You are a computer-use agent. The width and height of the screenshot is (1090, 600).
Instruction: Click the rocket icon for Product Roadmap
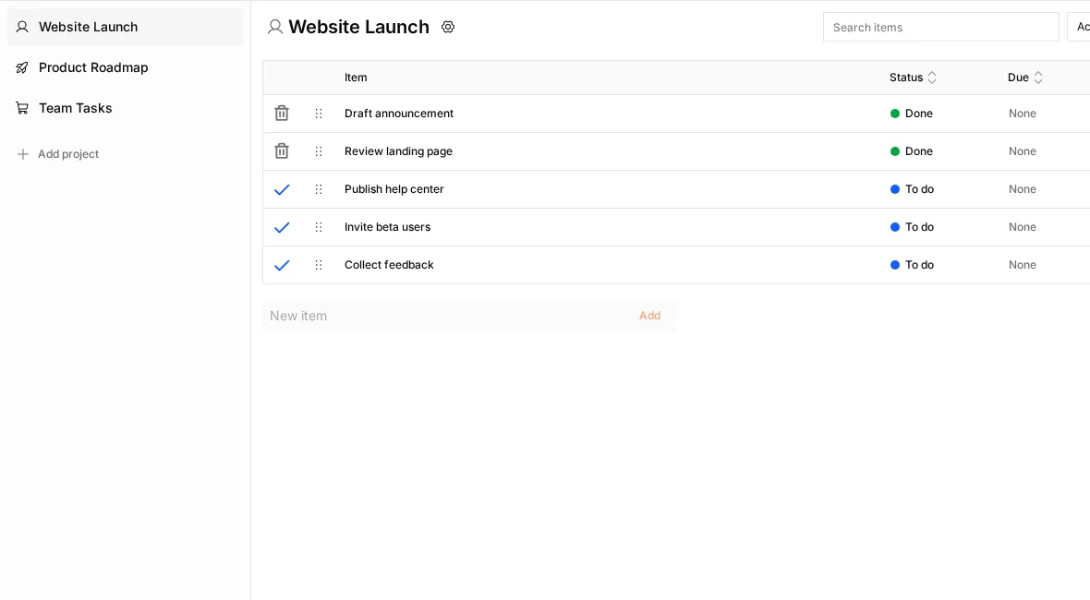tap(22, 67)
